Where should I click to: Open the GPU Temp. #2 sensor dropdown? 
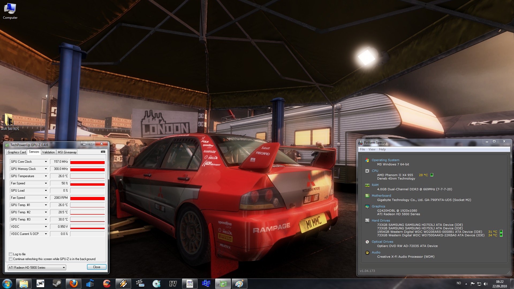click(46, 212)
